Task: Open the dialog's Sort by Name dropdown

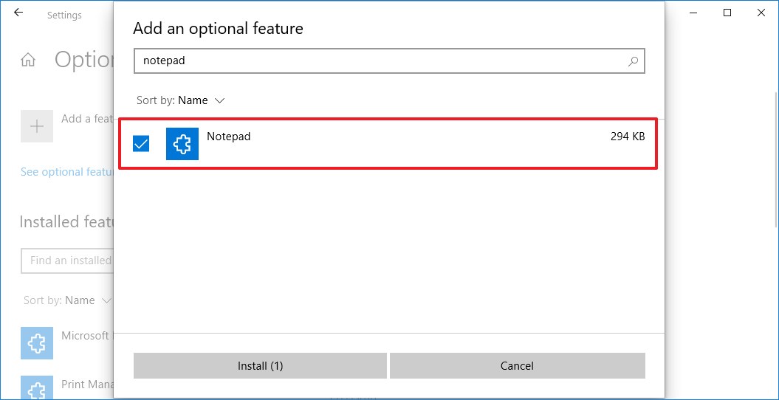Action: (x=181, y=100)
